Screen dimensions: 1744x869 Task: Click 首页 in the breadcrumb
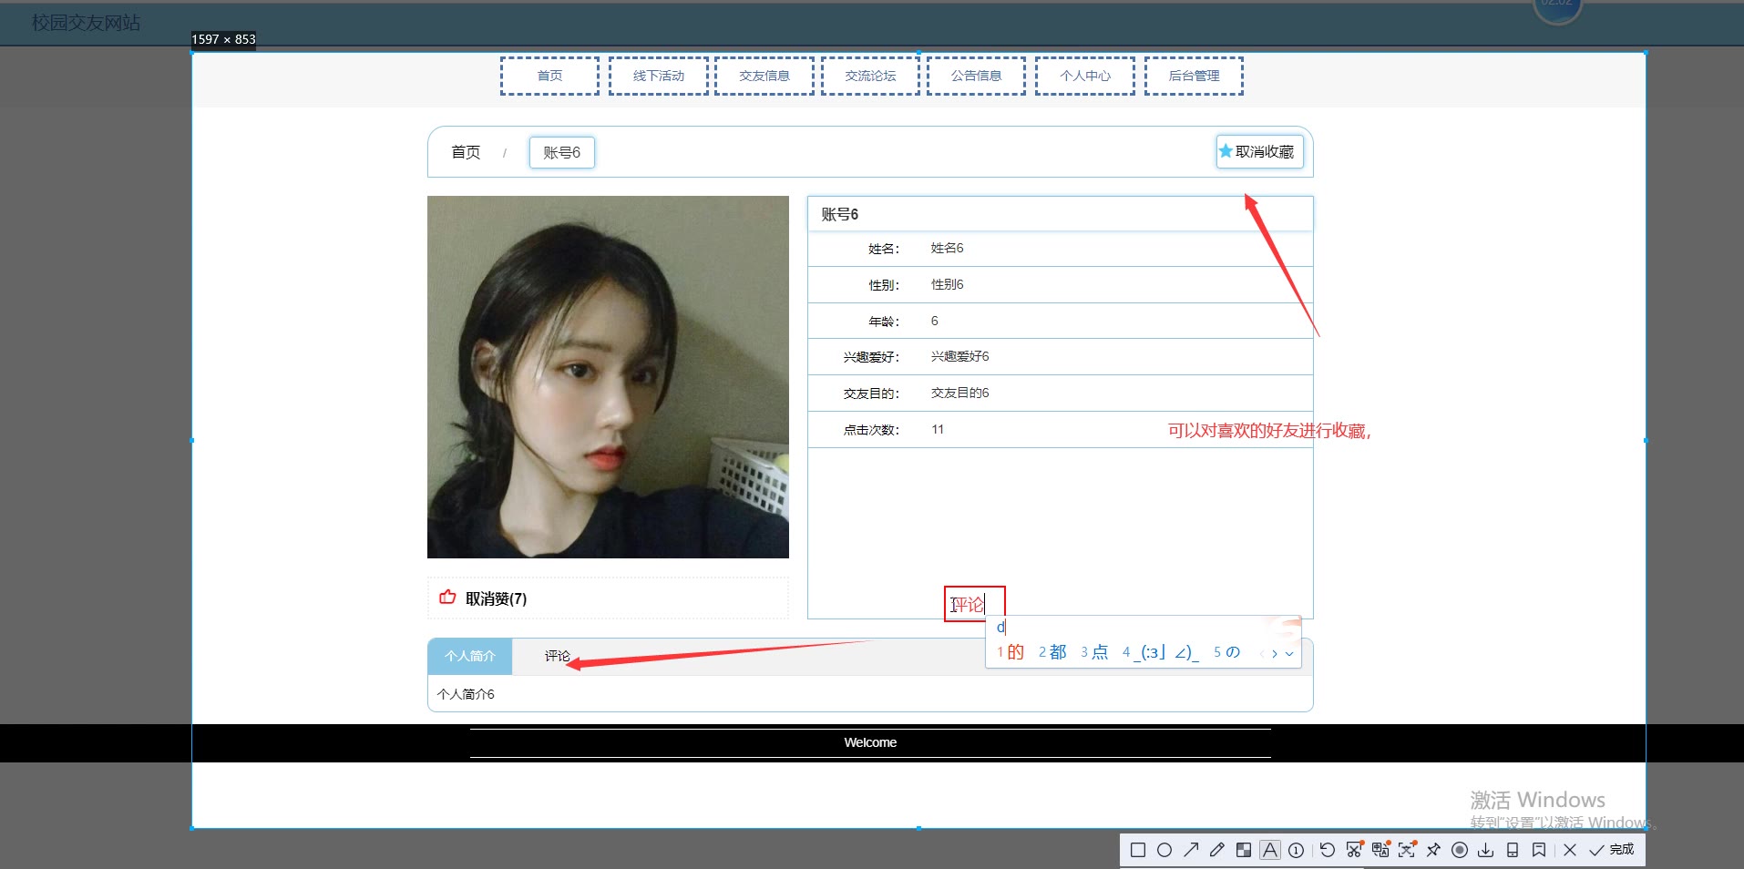point(466,152)
